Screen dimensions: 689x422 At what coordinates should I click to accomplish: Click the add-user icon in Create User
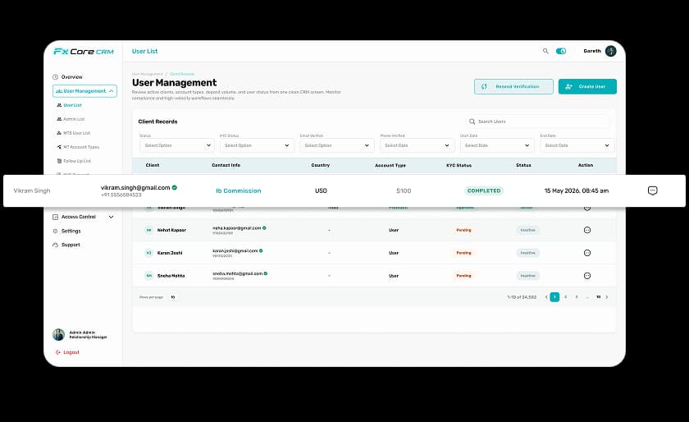[568, 87]
